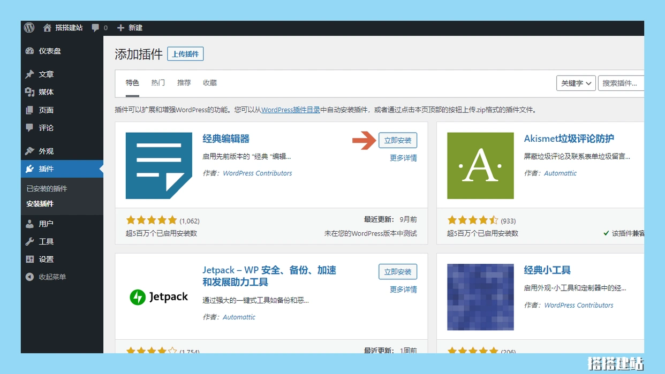Click the 搜索插件 search field

pyautogui.click(x=621, y=83)
